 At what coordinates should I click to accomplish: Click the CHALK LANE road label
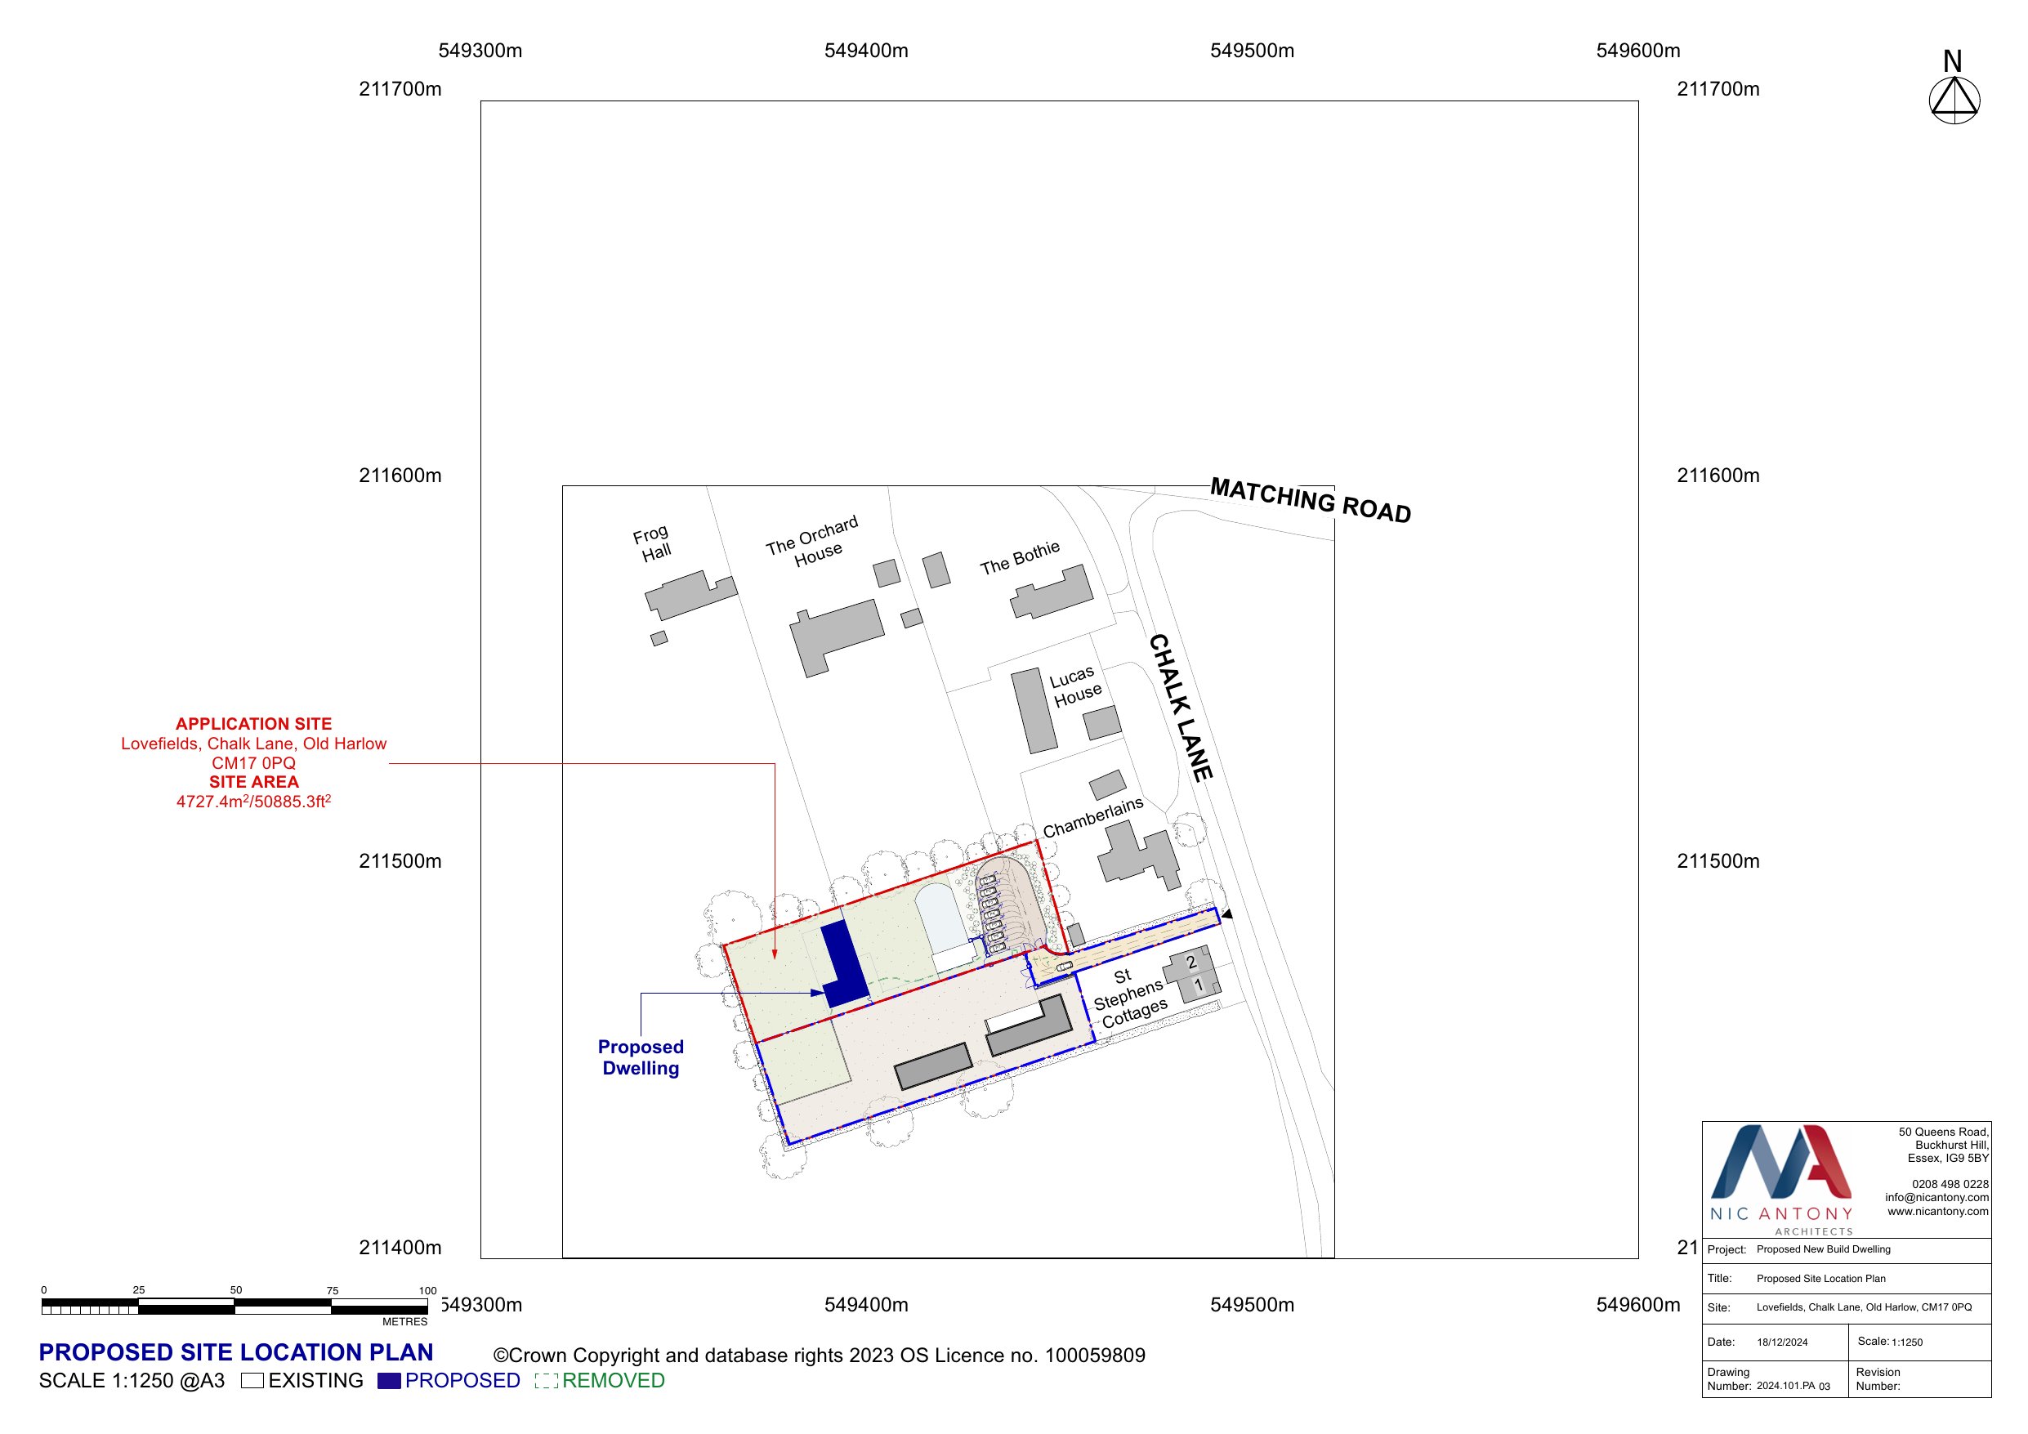pos(1180,707)
